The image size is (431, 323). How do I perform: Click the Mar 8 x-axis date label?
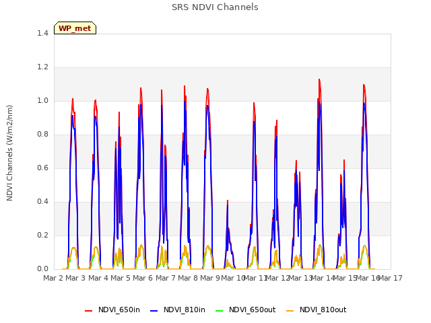pos(188,278)
